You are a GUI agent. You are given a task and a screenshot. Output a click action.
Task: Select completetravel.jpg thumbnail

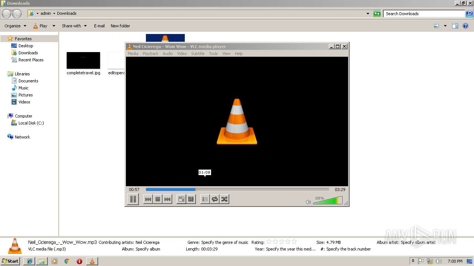(83, 61)
